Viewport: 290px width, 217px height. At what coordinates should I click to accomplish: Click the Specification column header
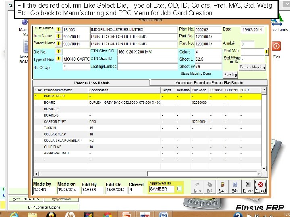124,90
